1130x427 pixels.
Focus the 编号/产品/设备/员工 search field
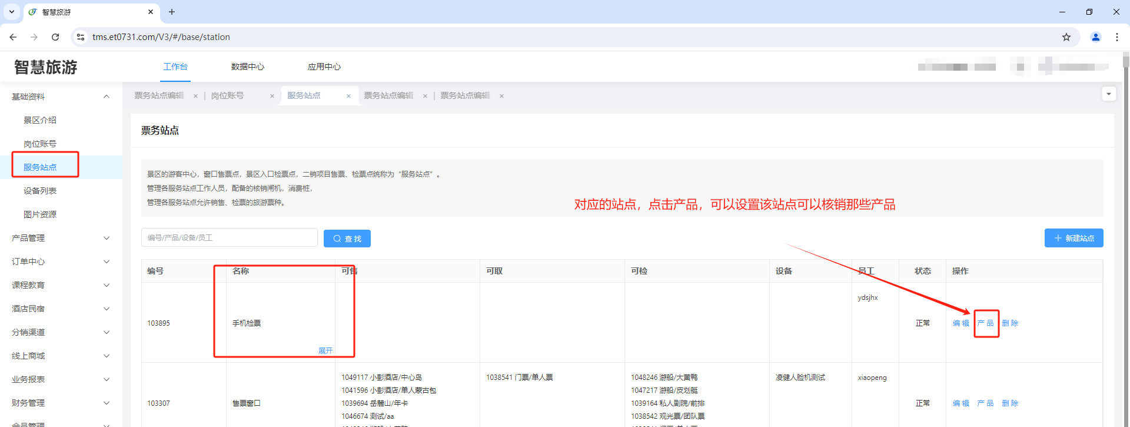coord(229,237)
